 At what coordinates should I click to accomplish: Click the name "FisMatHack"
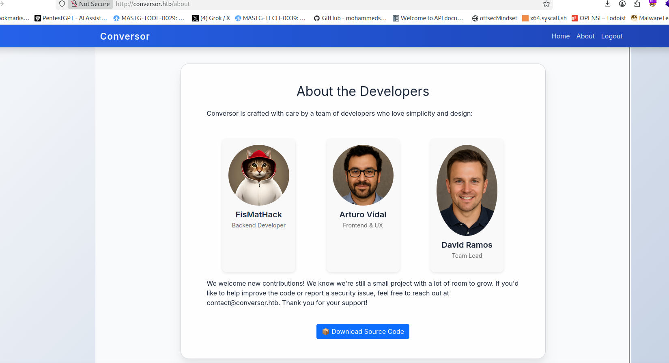(x=259, y=214)
